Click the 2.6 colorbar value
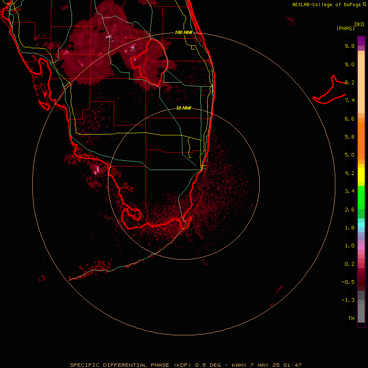368x368 pixels. point(350,210)
